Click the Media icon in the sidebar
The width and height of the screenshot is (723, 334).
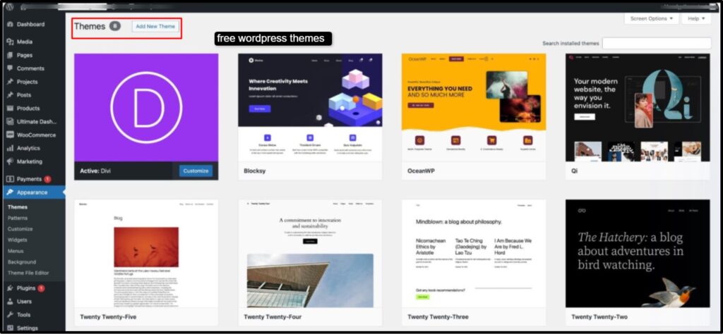(10, 42)
